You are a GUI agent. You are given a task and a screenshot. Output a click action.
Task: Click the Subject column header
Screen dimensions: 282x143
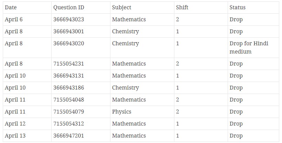tap(121, 8)
